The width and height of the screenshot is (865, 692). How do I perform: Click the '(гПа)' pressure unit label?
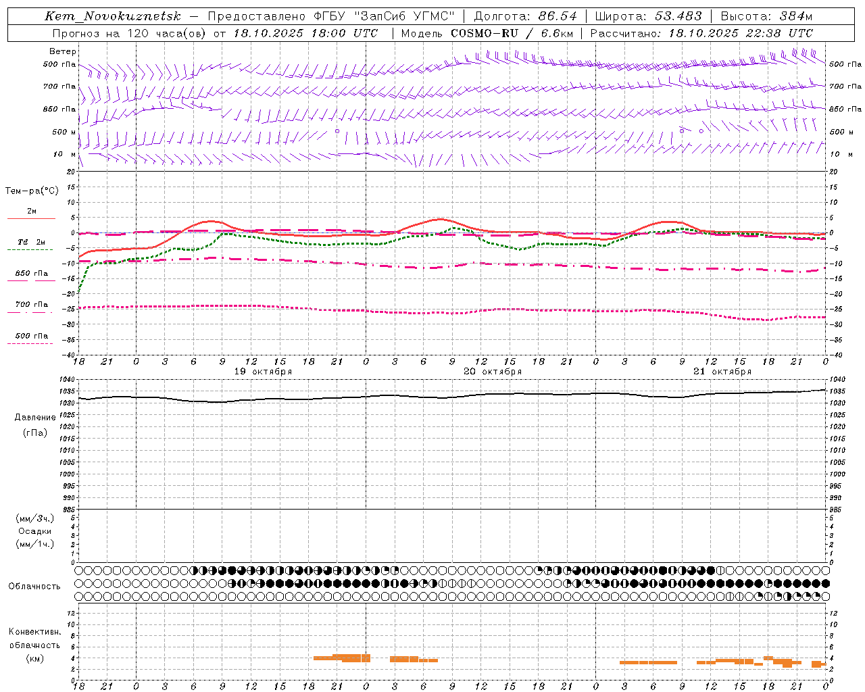pyautogui.click(x=35, y=433)
